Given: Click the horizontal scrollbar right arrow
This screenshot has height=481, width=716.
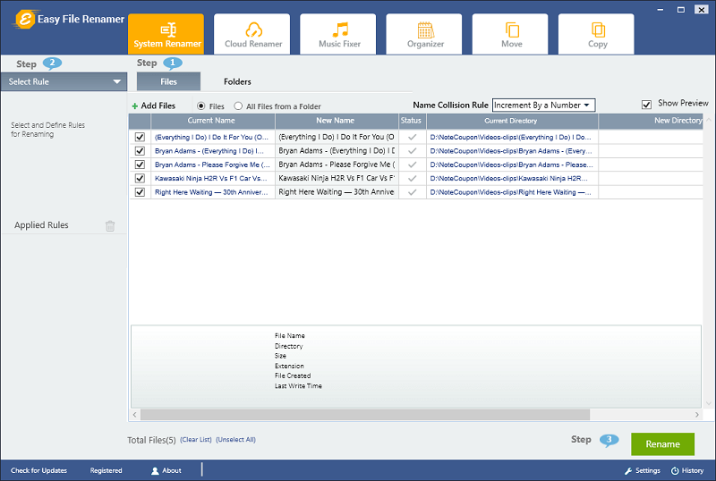Looking at the screenshot, I should 697,414.
